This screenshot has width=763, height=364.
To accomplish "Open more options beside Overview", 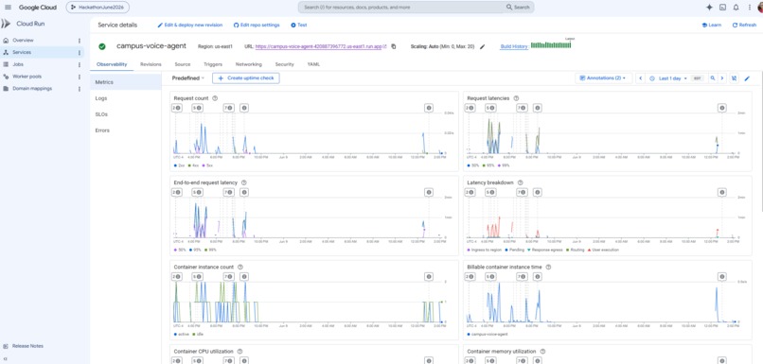I will coord(80,41).
